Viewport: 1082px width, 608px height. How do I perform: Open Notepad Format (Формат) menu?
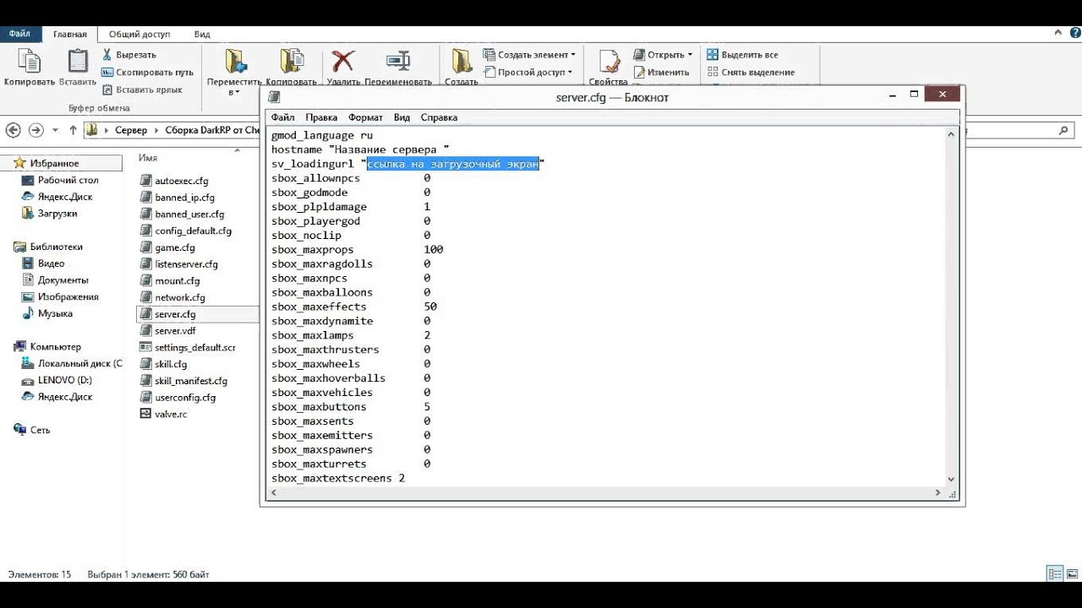[365, 117]
